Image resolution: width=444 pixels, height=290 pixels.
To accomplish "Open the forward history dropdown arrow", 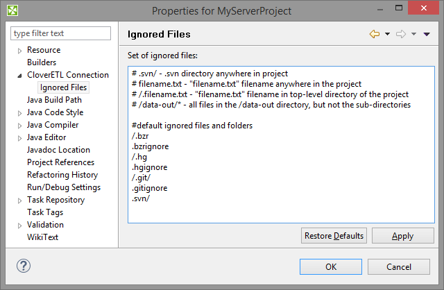I will tap(413, 34).
